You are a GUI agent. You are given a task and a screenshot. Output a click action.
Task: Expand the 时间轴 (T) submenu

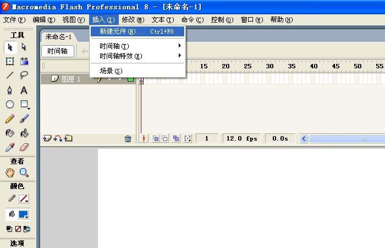pos(137,46)
